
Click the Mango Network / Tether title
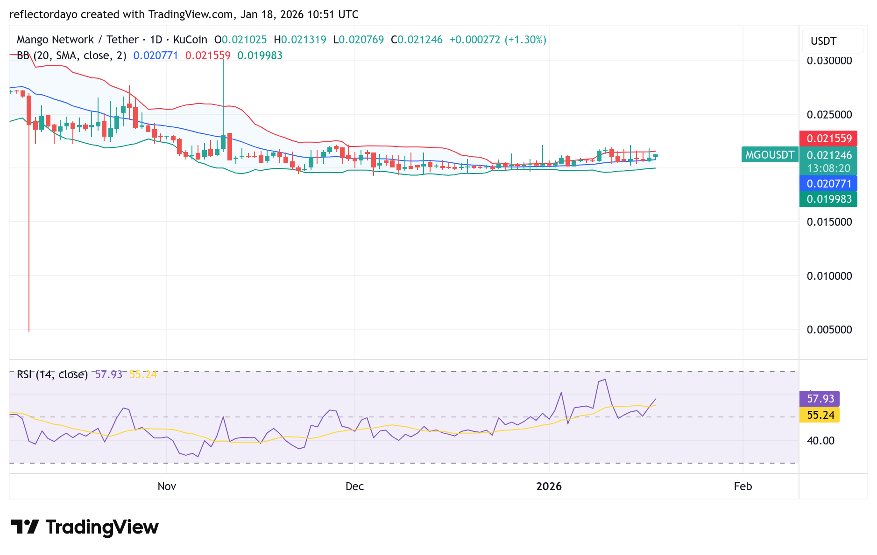pos(78,40)
